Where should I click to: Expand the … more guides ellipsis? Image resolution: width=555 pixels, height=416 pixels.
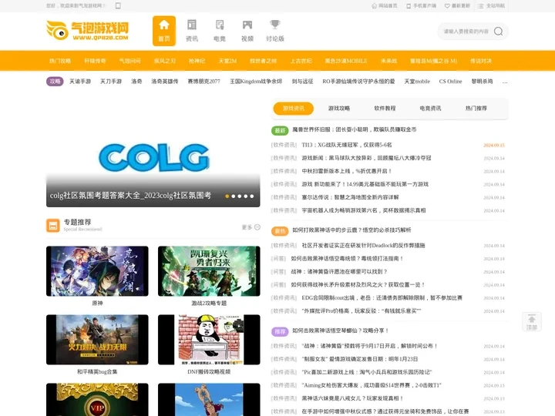pyautogui.click(x=505, y=82)
